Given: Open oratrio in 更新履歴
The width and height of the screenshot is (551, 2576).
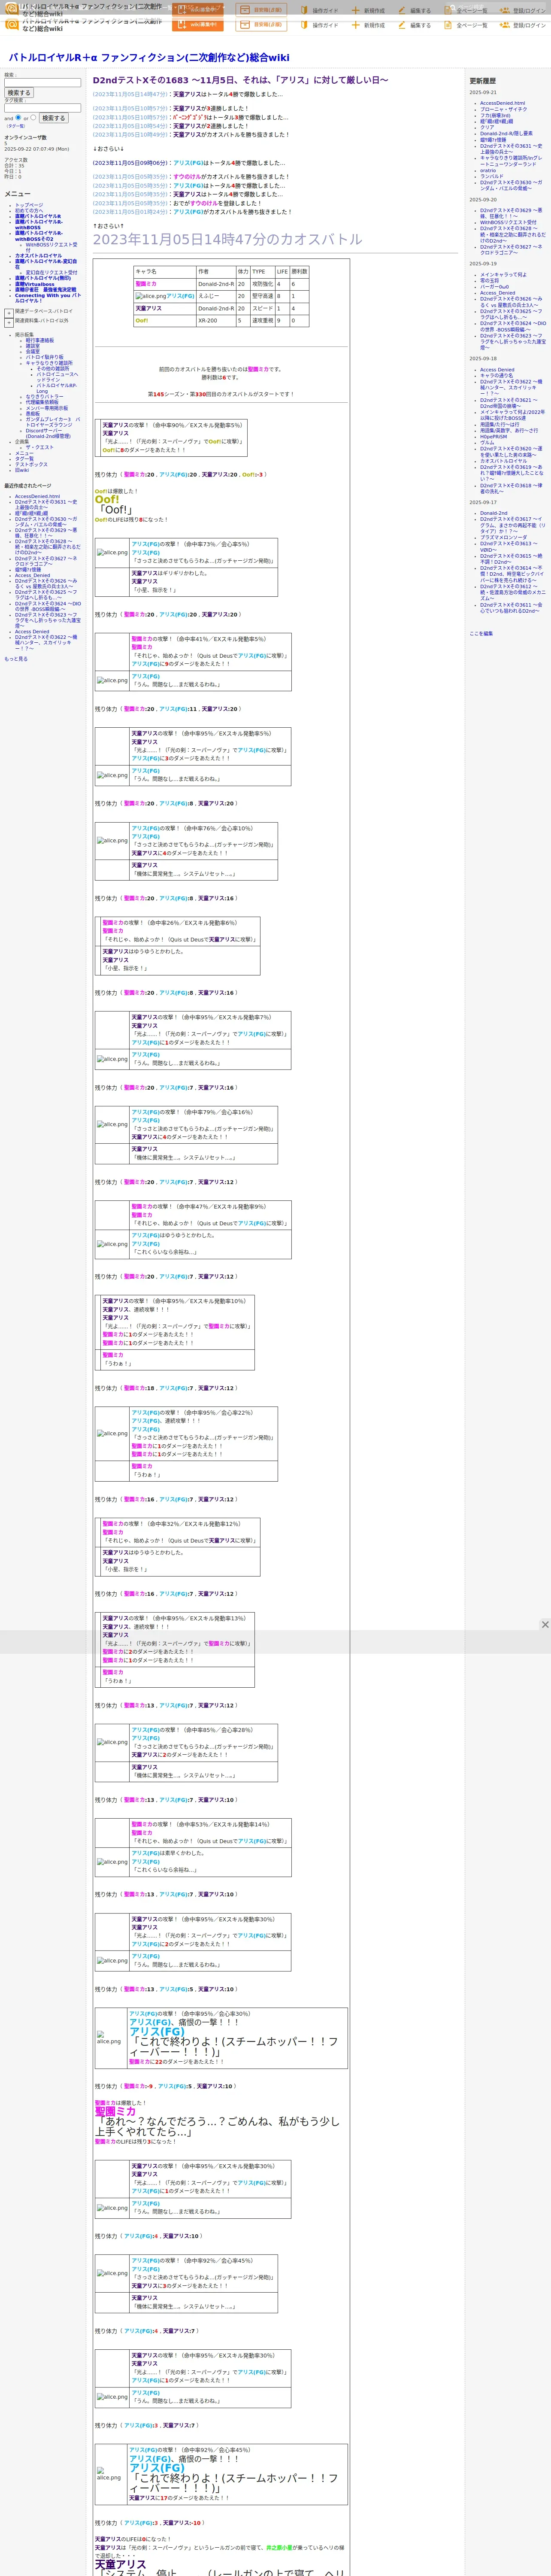Looking at the screenshot, I should click(488, 171).
